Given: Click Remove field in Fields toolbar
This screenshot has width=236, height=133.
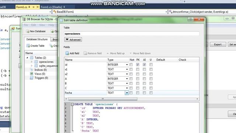Looking at the screenshot, I should [93, 53].
